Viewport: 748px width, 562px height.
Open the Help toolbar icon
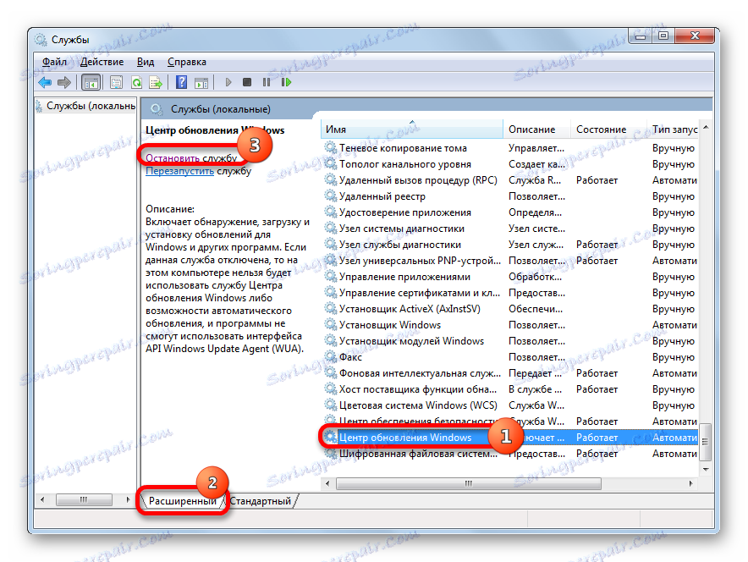click(181, 83)
